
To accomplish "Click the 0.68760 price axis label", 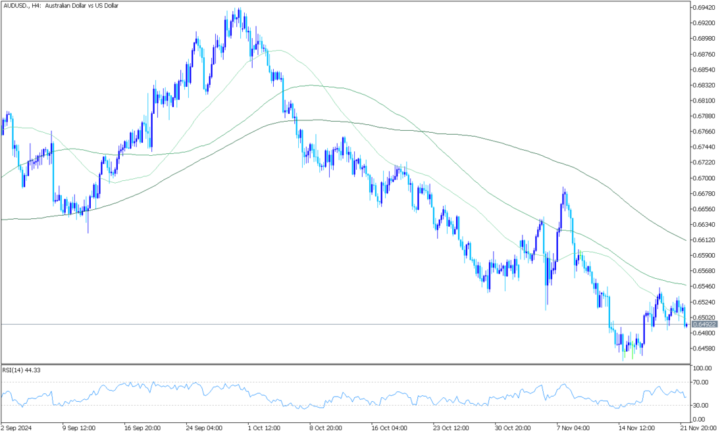I will pos(704,55).
